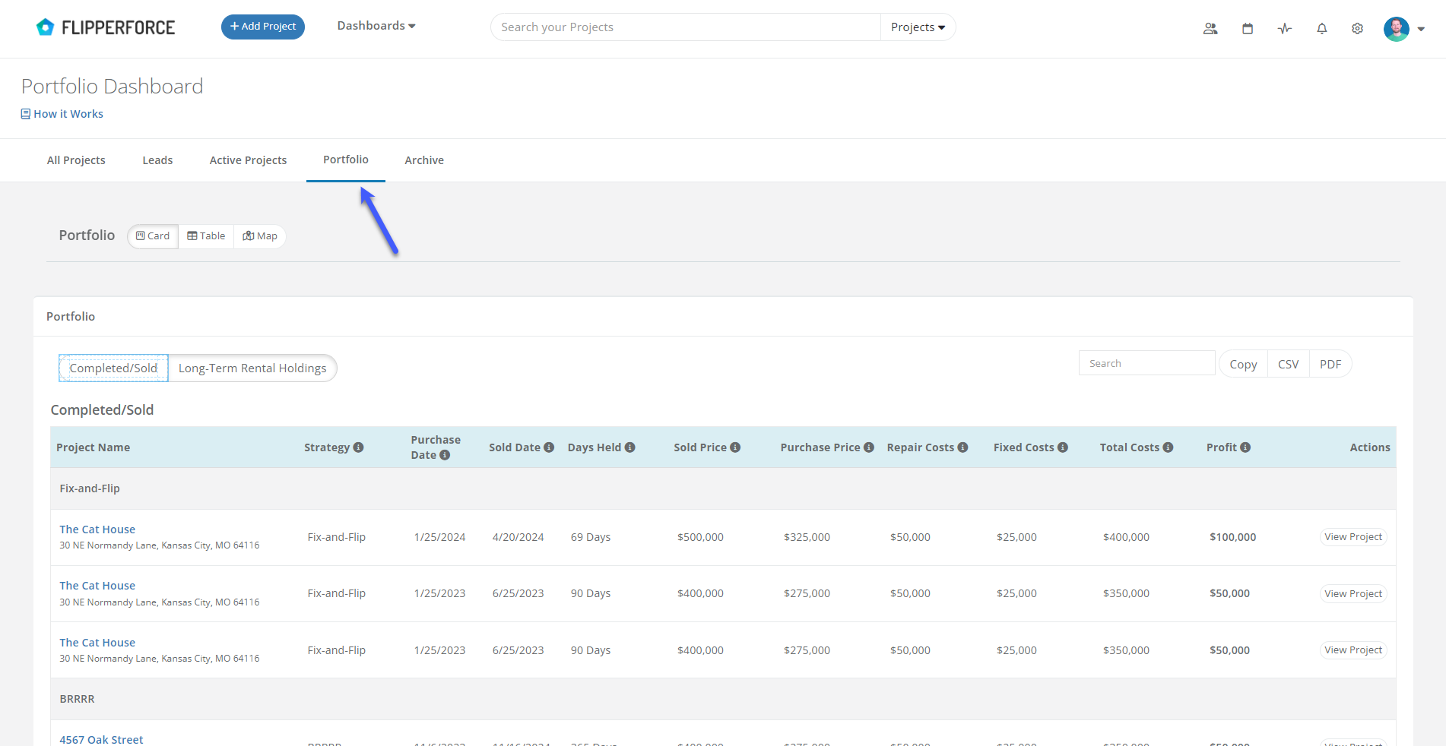Click Repair Costs info icon
Screen dimensions: 1446x746
tap(962, 447)
